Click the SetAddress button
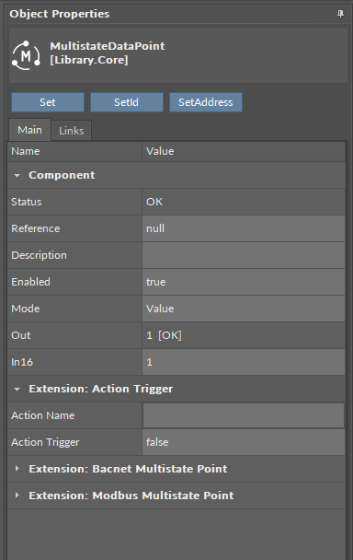Viewport: 353px width, 560px height. pyautogui.click(x=206, y=102)
